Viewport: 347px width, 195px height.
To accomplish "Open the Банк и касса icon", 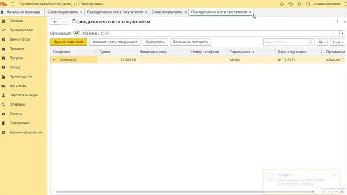I will click(3, 40).
